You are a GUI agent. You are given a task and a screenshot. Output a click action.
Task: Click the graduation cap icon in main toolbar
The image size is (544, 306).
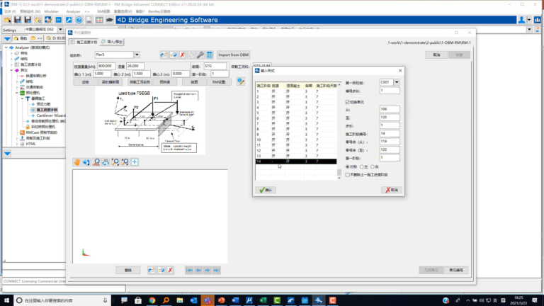click(x=109, y=20)
